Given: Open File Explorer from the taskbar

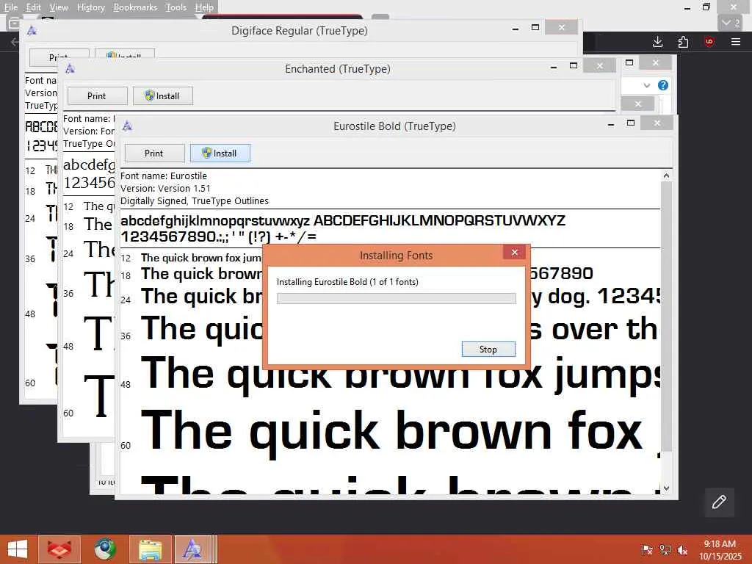Looking at the screenshot, I should pyautogui.click(x=150, y=549).
